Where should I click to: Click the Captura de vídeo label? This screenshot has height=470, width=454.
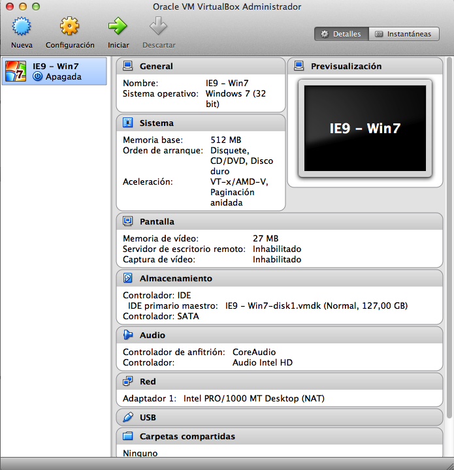[159, 259]
